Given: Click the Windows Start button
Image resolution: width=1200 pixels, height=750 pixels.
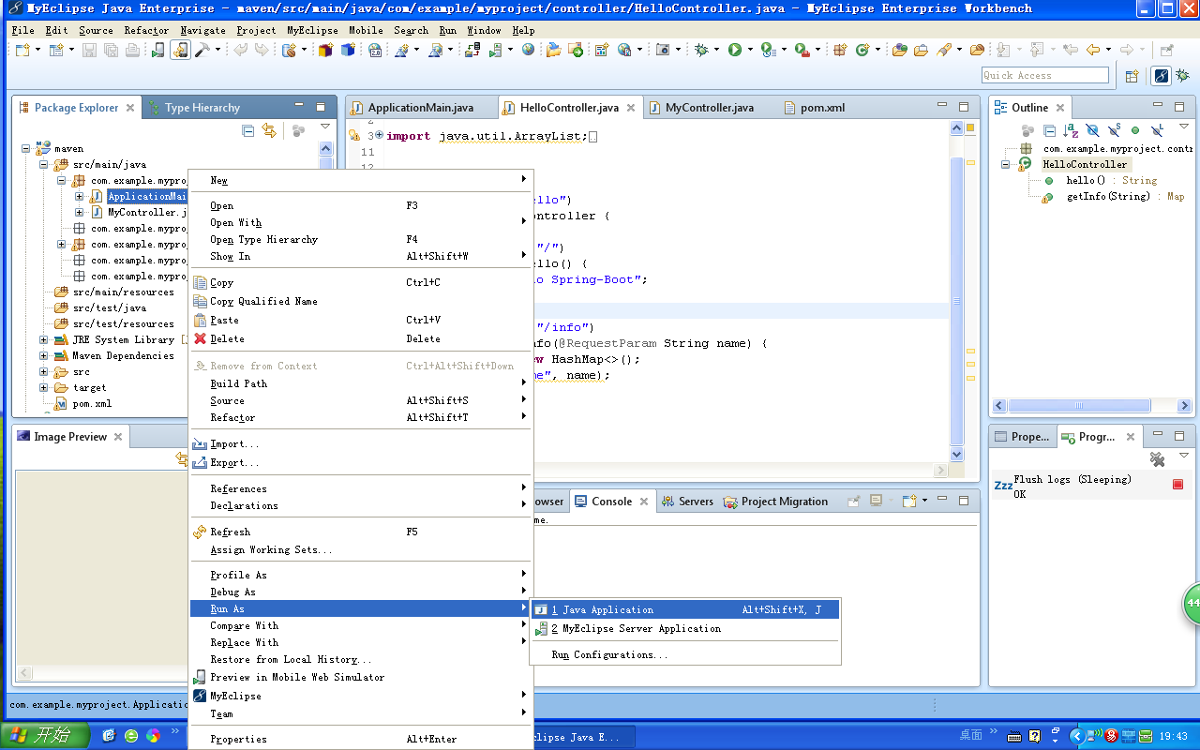Looking at the screenshot, I should pyautogui.click(x=43, y=736).
